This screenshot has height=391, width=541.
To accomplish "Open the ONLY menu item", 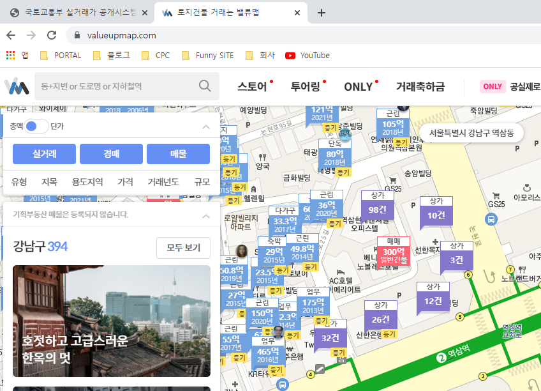I will point(358,86).
